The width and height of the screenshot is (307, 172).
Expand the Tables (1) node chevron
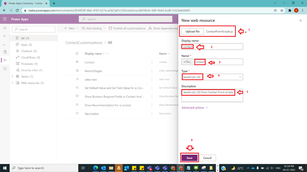click(13, 76)
